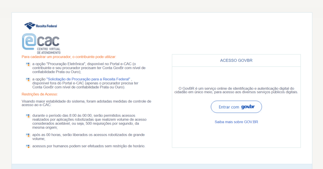Click bullet icon beside "Procuração Eletrônica" item
The width and height of the screenshot is (323, 169).
(28, 64)
